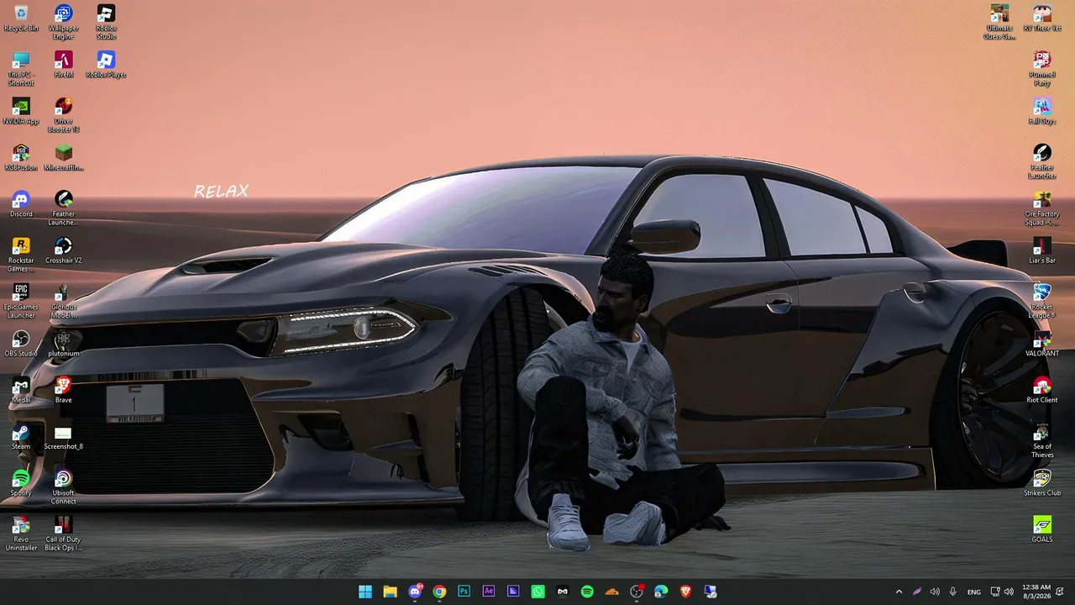Open File Explorer from the taskbar
The height and width of the screenshot is (605, 1075).
coord(390,592)
